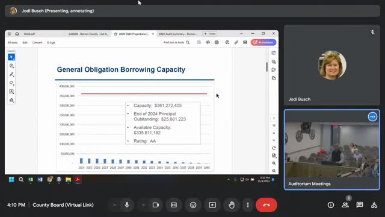Select the highlight pen tool

click(11, 74)
